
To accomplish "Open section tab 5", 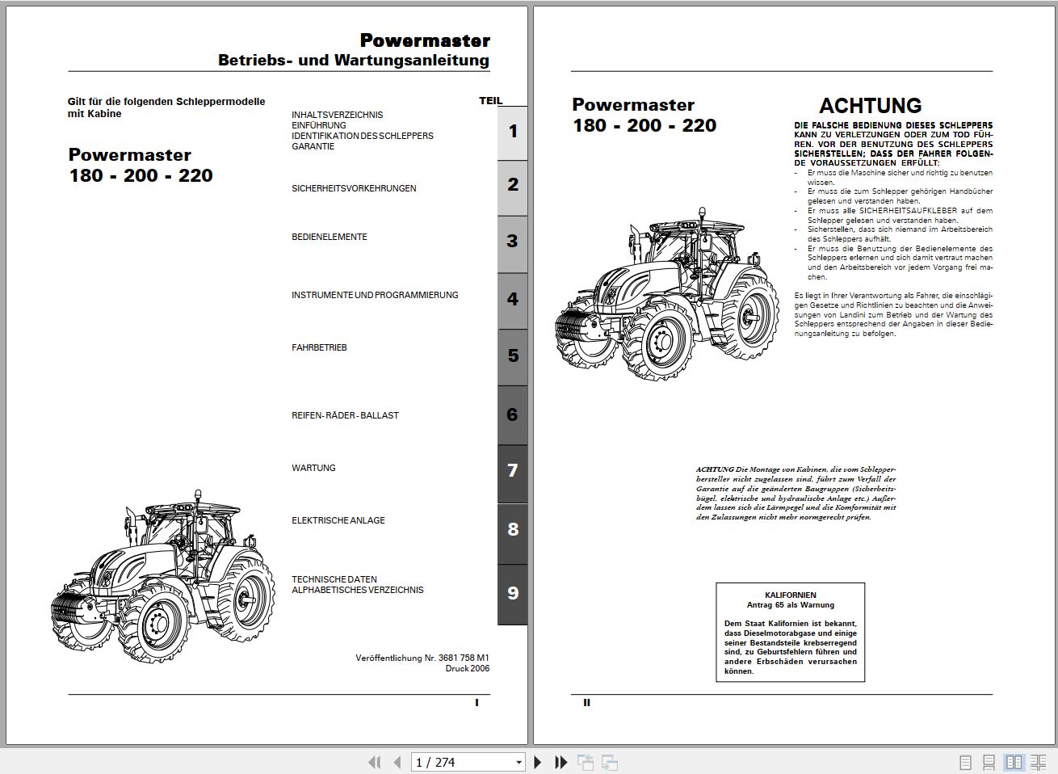I will click(512, 356).
